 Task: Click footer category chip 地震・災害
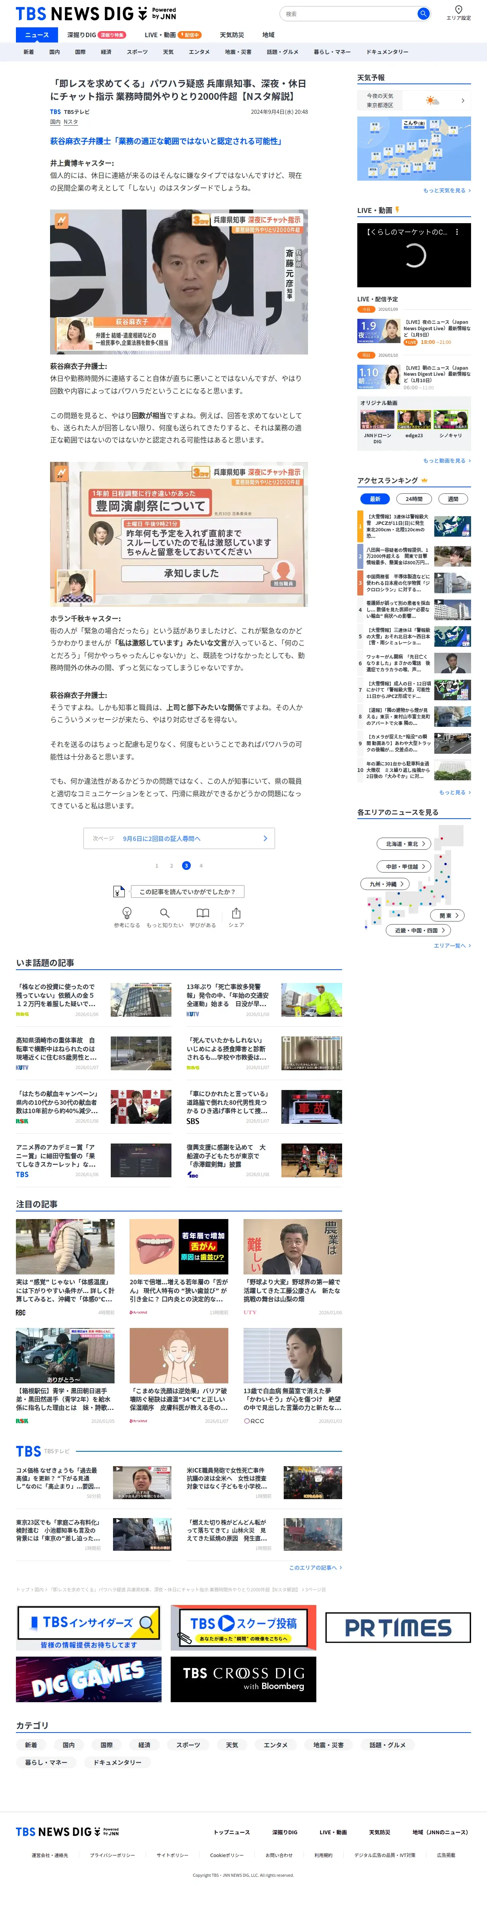coord(328,1745)
